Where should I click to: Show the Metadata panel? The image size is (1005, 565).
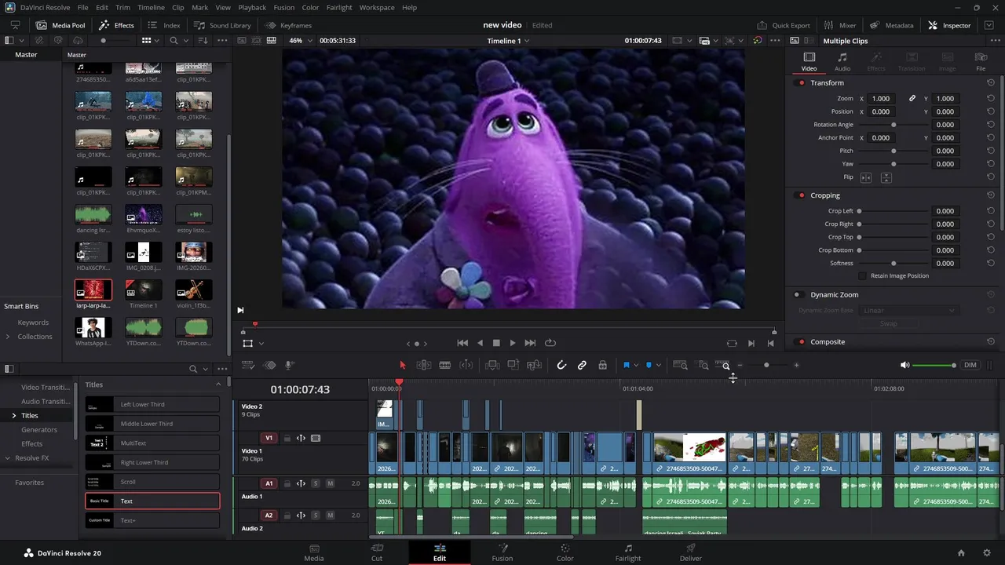[892, 25]
